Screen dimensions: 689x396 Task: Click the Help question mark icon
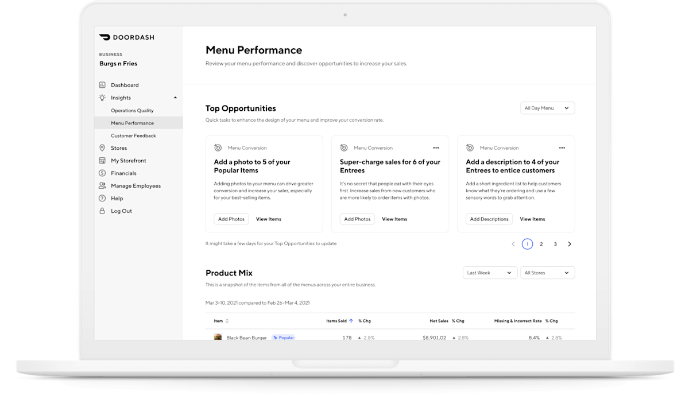[102, 198]
